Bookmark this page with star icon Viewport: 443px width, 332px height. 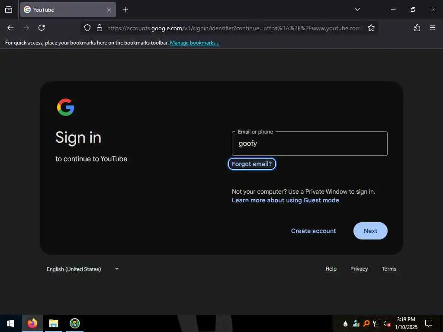[371, 28]
